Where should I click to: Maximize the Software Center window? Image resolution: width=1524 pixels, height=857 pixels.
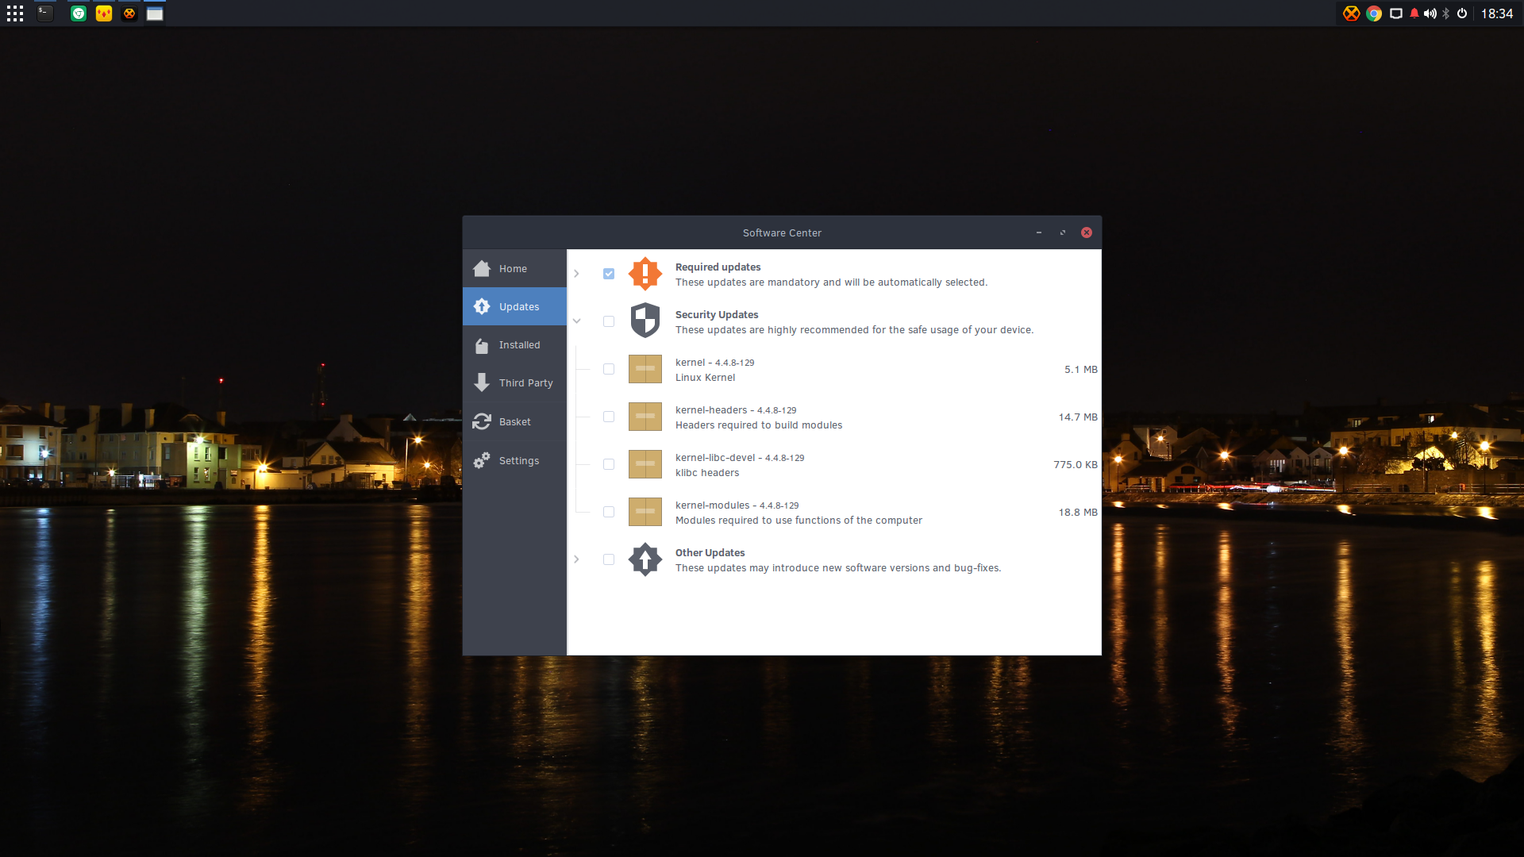(1063, 233)
